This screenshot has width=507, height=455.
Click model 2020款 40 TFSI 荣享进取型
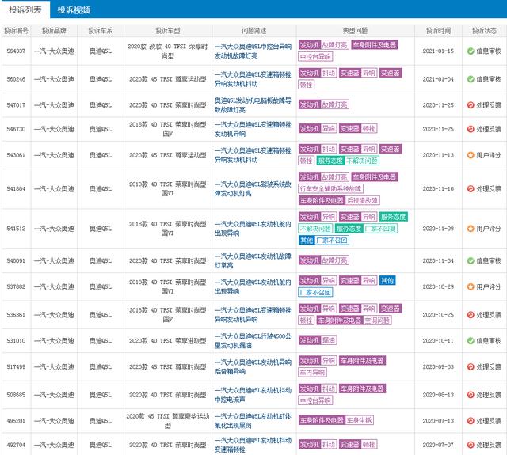point(168,341)
